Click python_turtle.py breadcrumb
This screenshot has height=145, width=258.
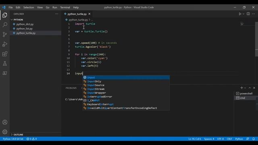pyautogui.click(x=78, y=20)
